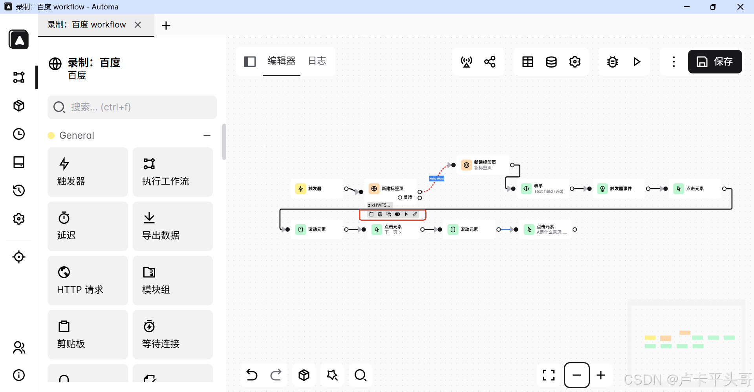Image resolution: width=754 pixels, height=392 pixels.
Task: Open the Schedule clock sidebar icon
Action: (x=19, y=134)
